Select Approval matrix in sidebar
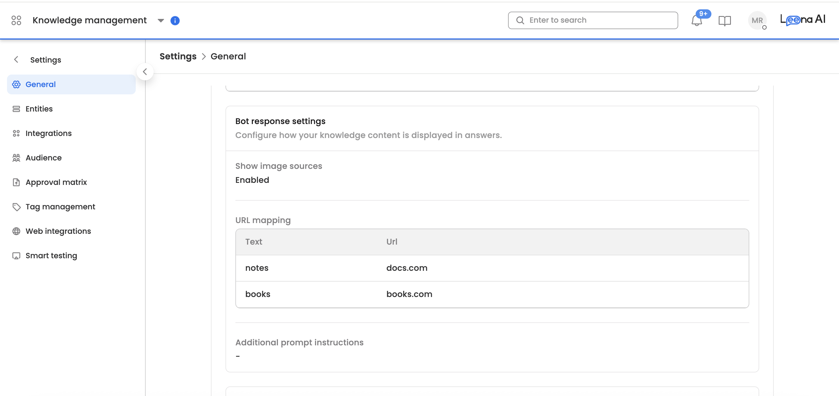 tap(56, 182)
